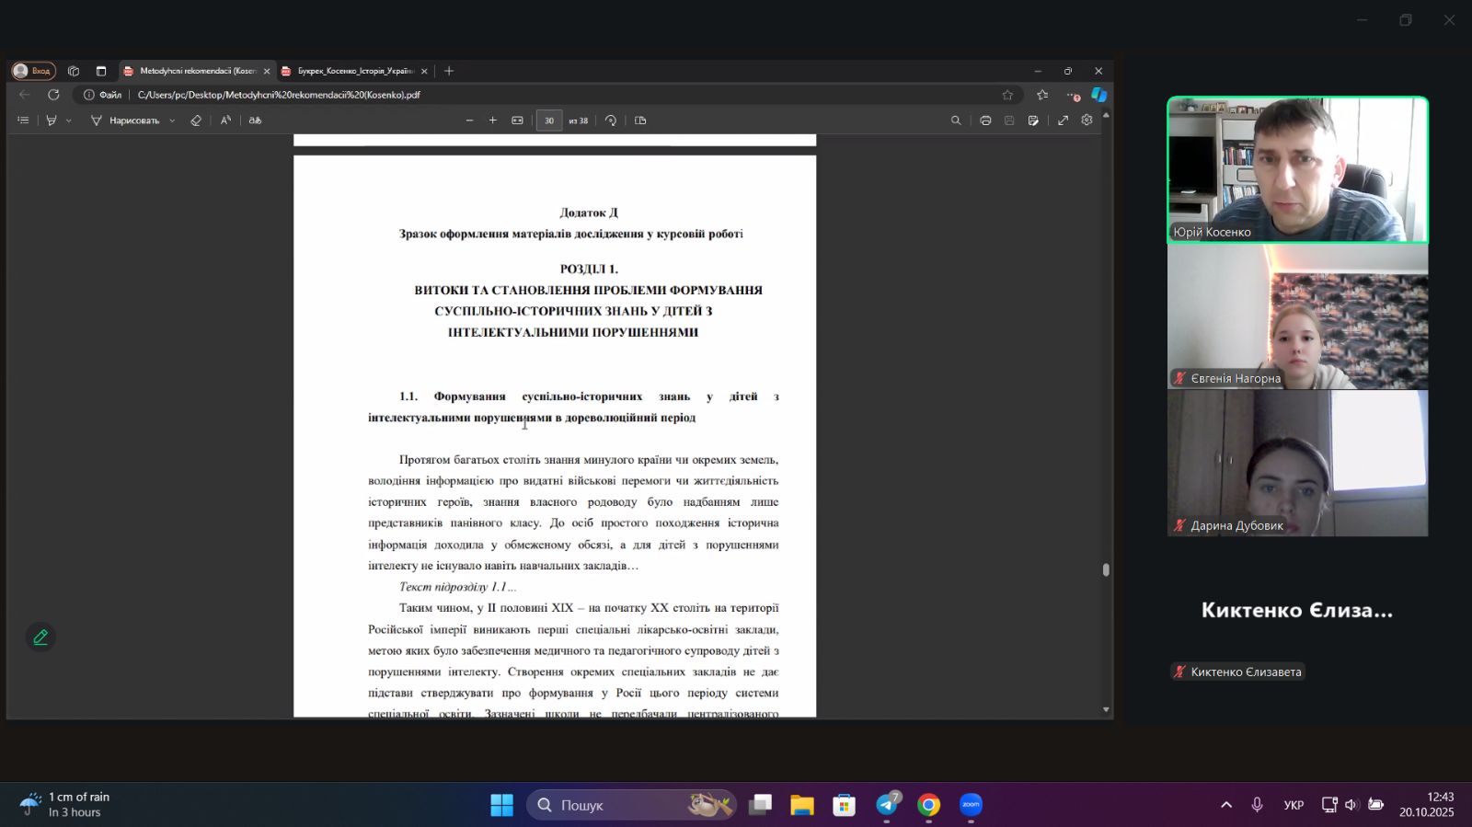Zoom in on the PDF with the plus button
The height and width of the screenshot is (827, 1472).
(x=493, y=121)
